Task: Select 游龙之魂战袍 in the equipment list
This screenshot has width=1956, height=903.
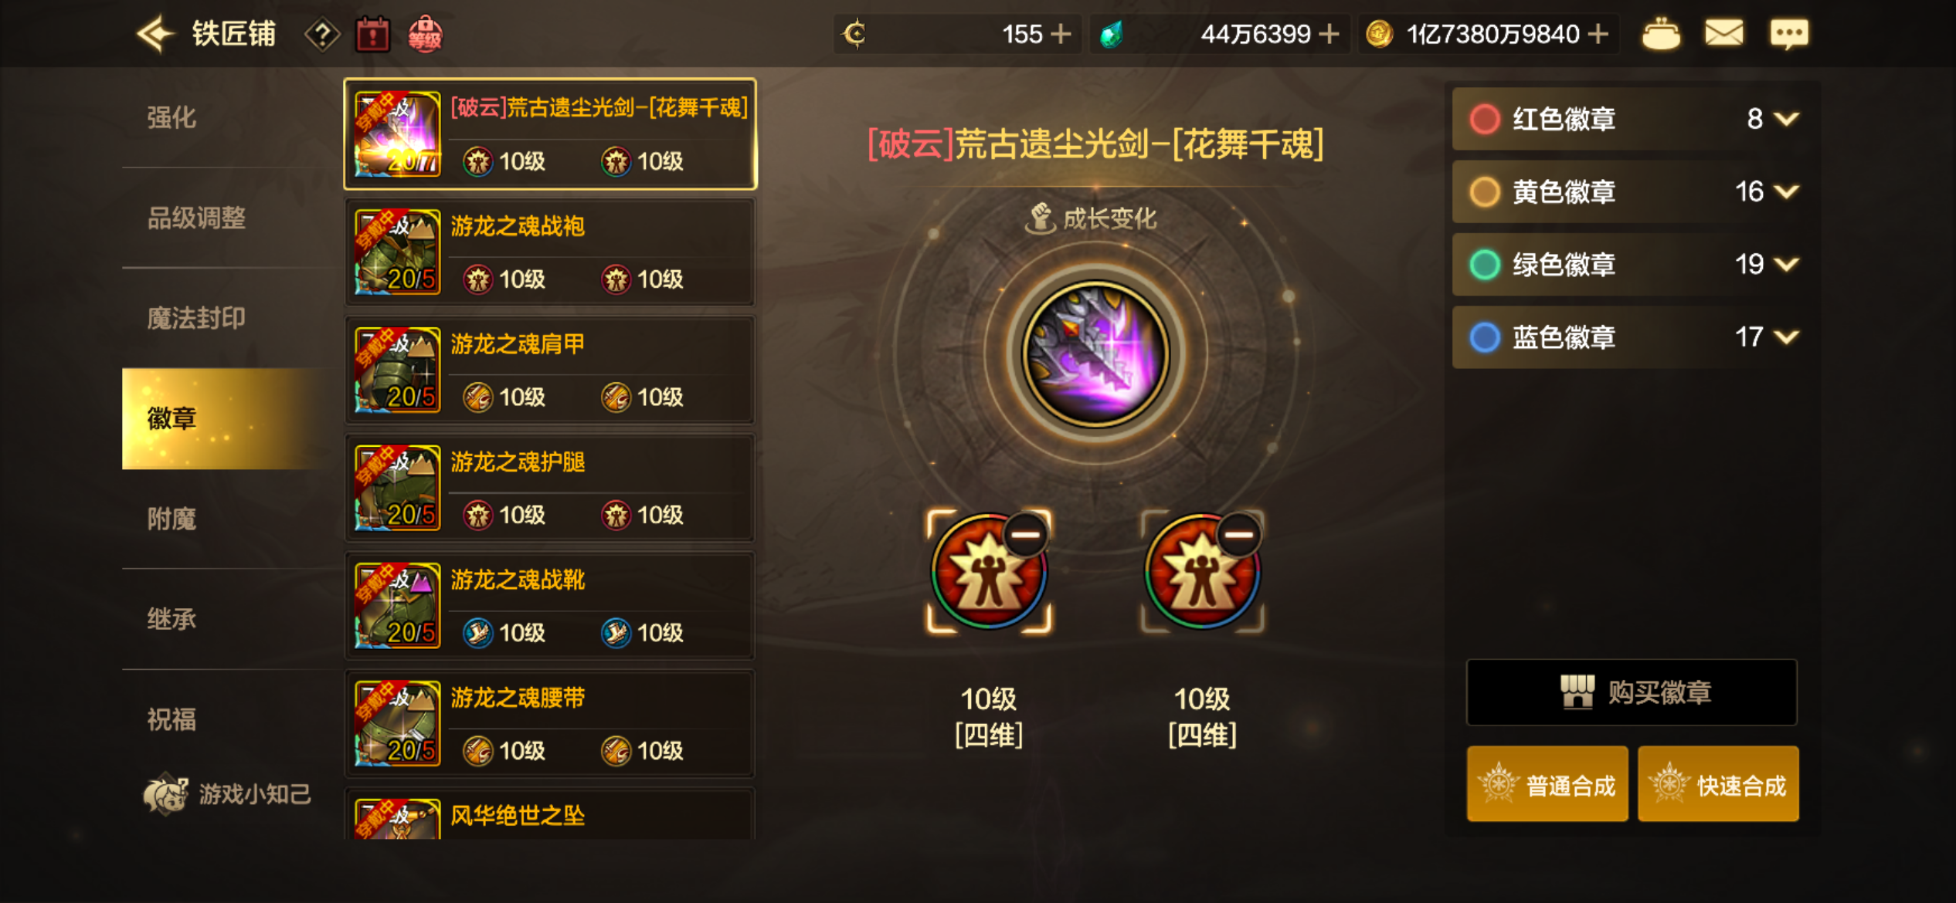Action: point(550,252)
